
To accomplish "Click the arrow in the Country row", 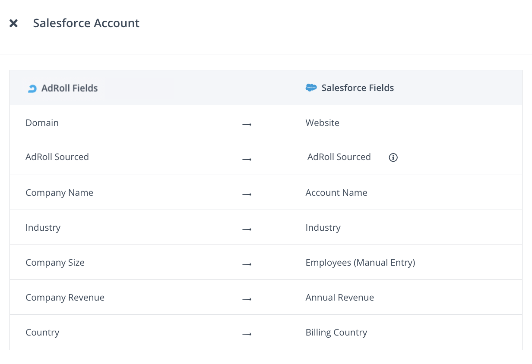I will tap(247, 334).
